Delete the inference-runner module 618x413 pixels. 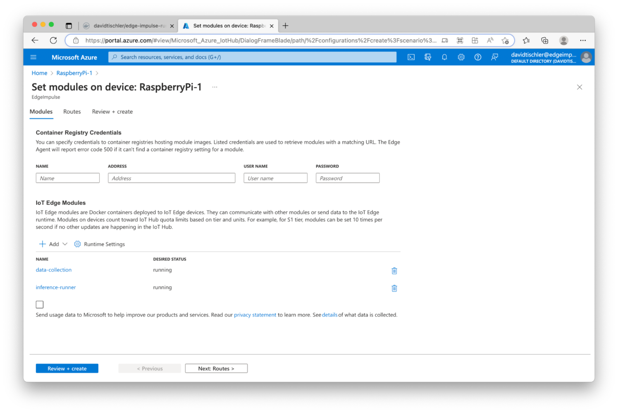point(394,288)
